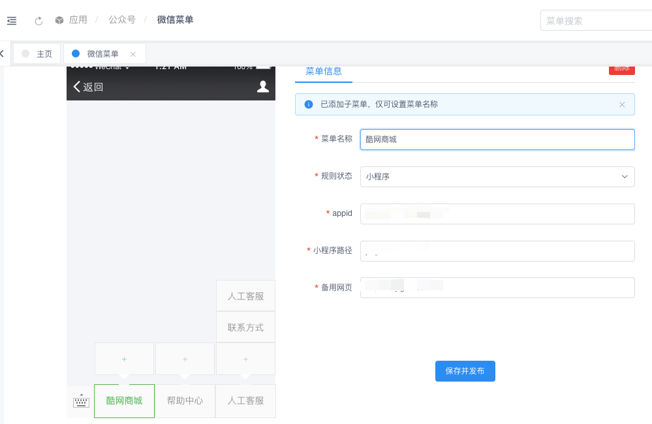
Task: Dismiss the 已添加子菜单 notice
Action: 622,105
